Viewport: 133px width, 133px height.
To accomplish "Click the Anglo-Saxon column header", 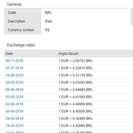I will [68, 54].
